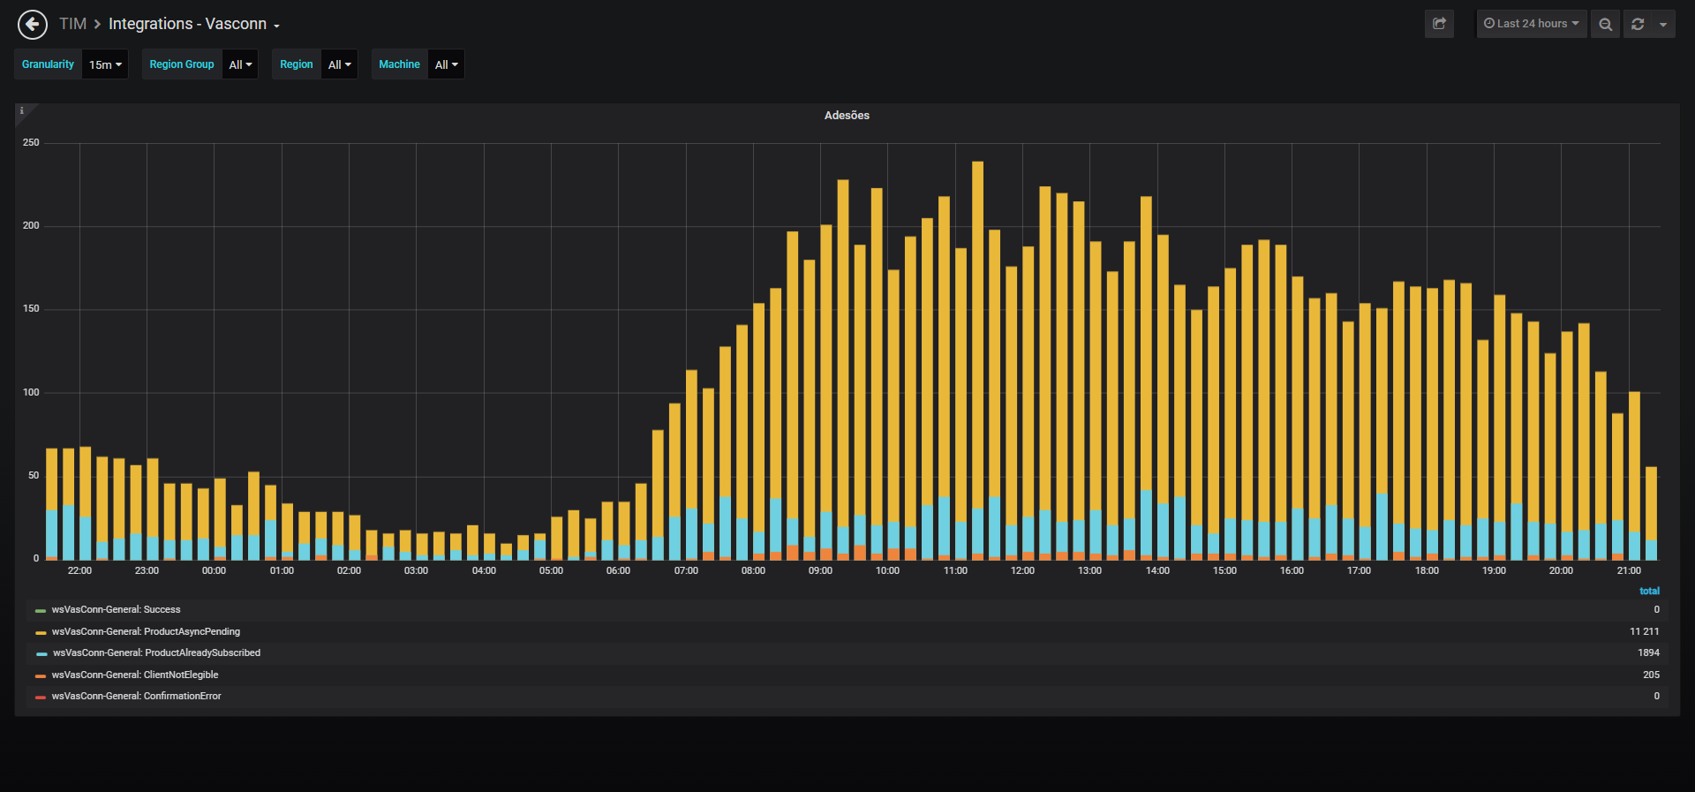Click the panel info corner icon
This screenshot has height=792, width=1695.
pos(22,110)
